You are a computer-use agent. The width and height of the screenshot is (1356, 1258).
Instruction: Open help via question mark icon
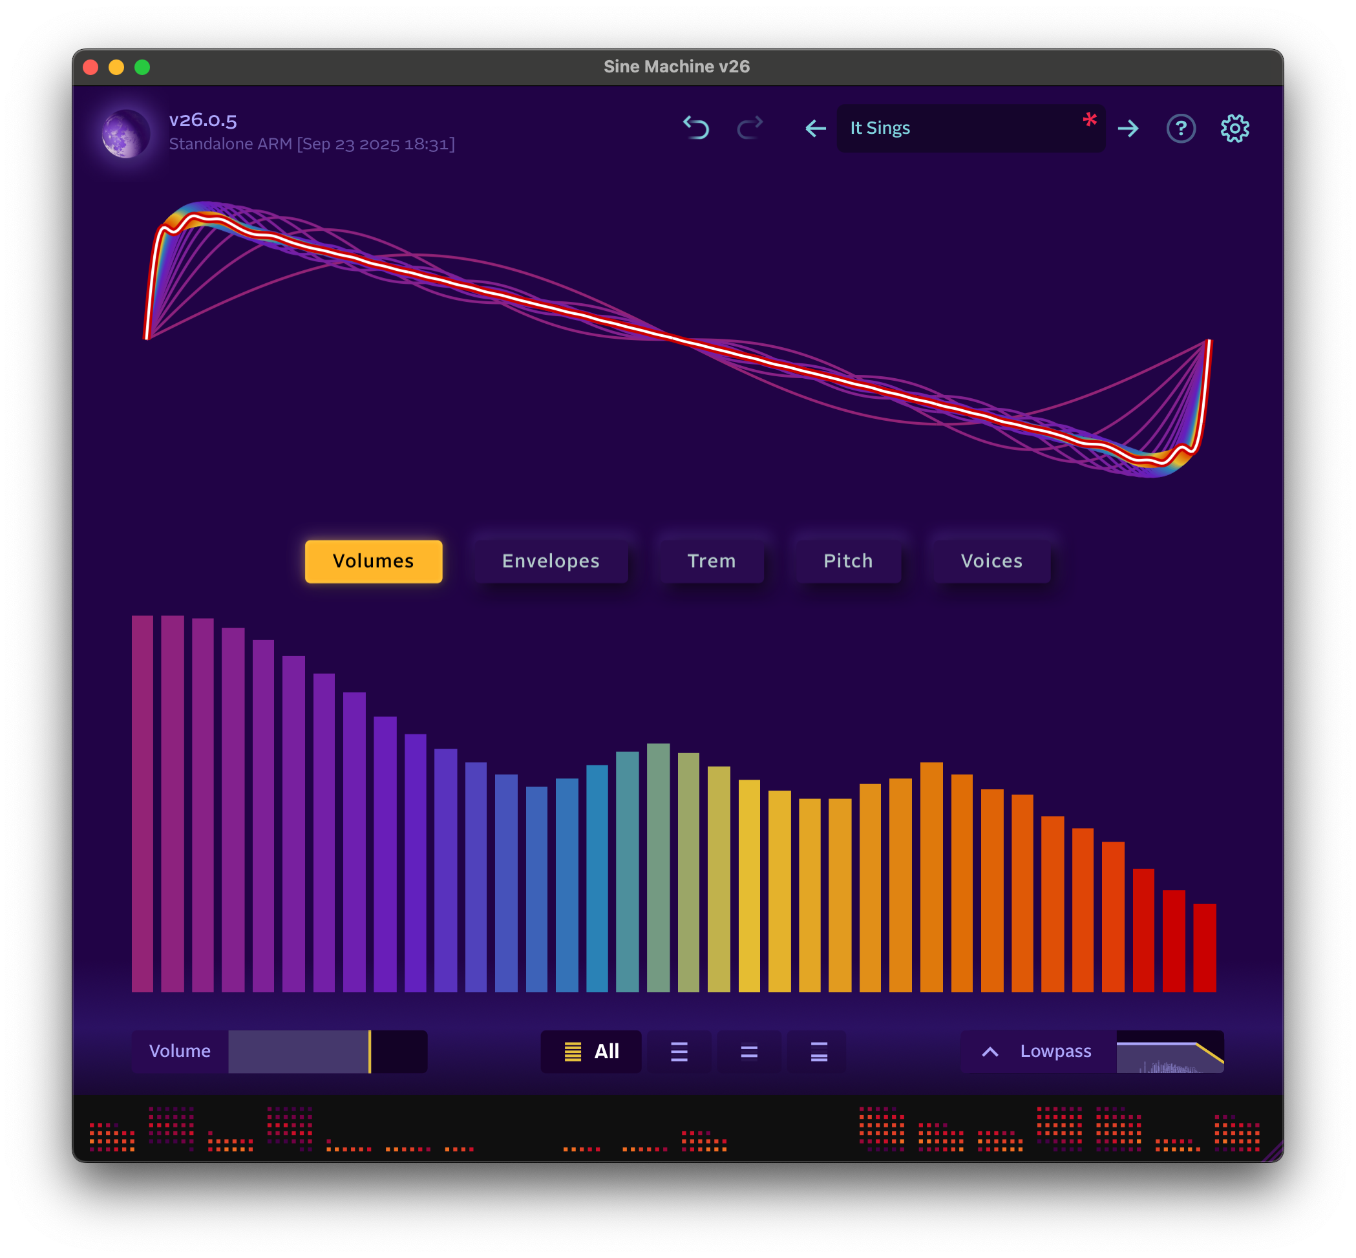click(x=1180, y=128)
